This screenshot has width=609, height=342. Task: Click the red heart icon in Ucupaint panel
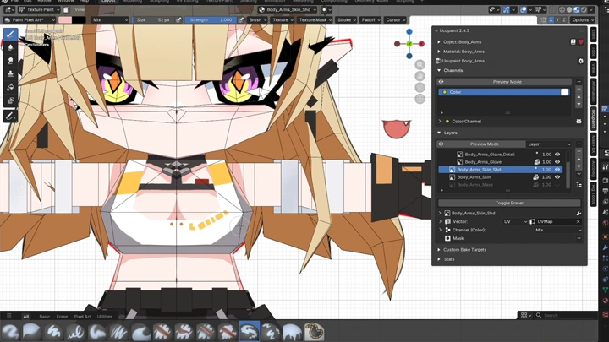580,42
